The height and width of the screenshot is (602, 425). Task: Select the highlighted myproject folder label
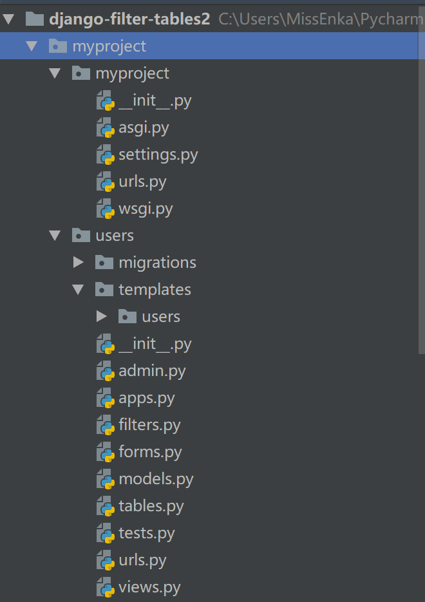click(109, 46)
